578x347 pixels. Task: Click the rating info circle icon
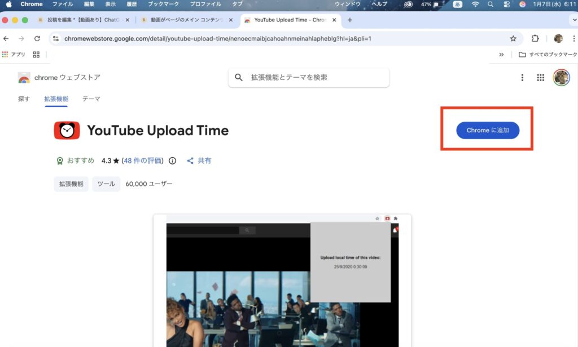pyautogui.click(x=173, y=161)
